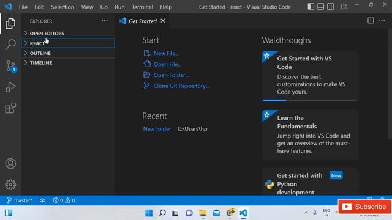Click the Get Started page vertical scrollbar
392x220 pixels.
[x=390, y=84]
